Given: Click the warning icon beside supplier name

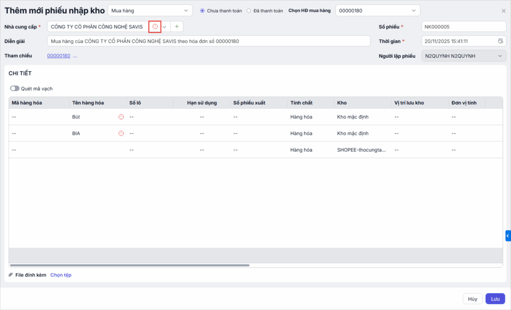Looking at the screenshot, I should pyautogui.click(x=155, y=26).
